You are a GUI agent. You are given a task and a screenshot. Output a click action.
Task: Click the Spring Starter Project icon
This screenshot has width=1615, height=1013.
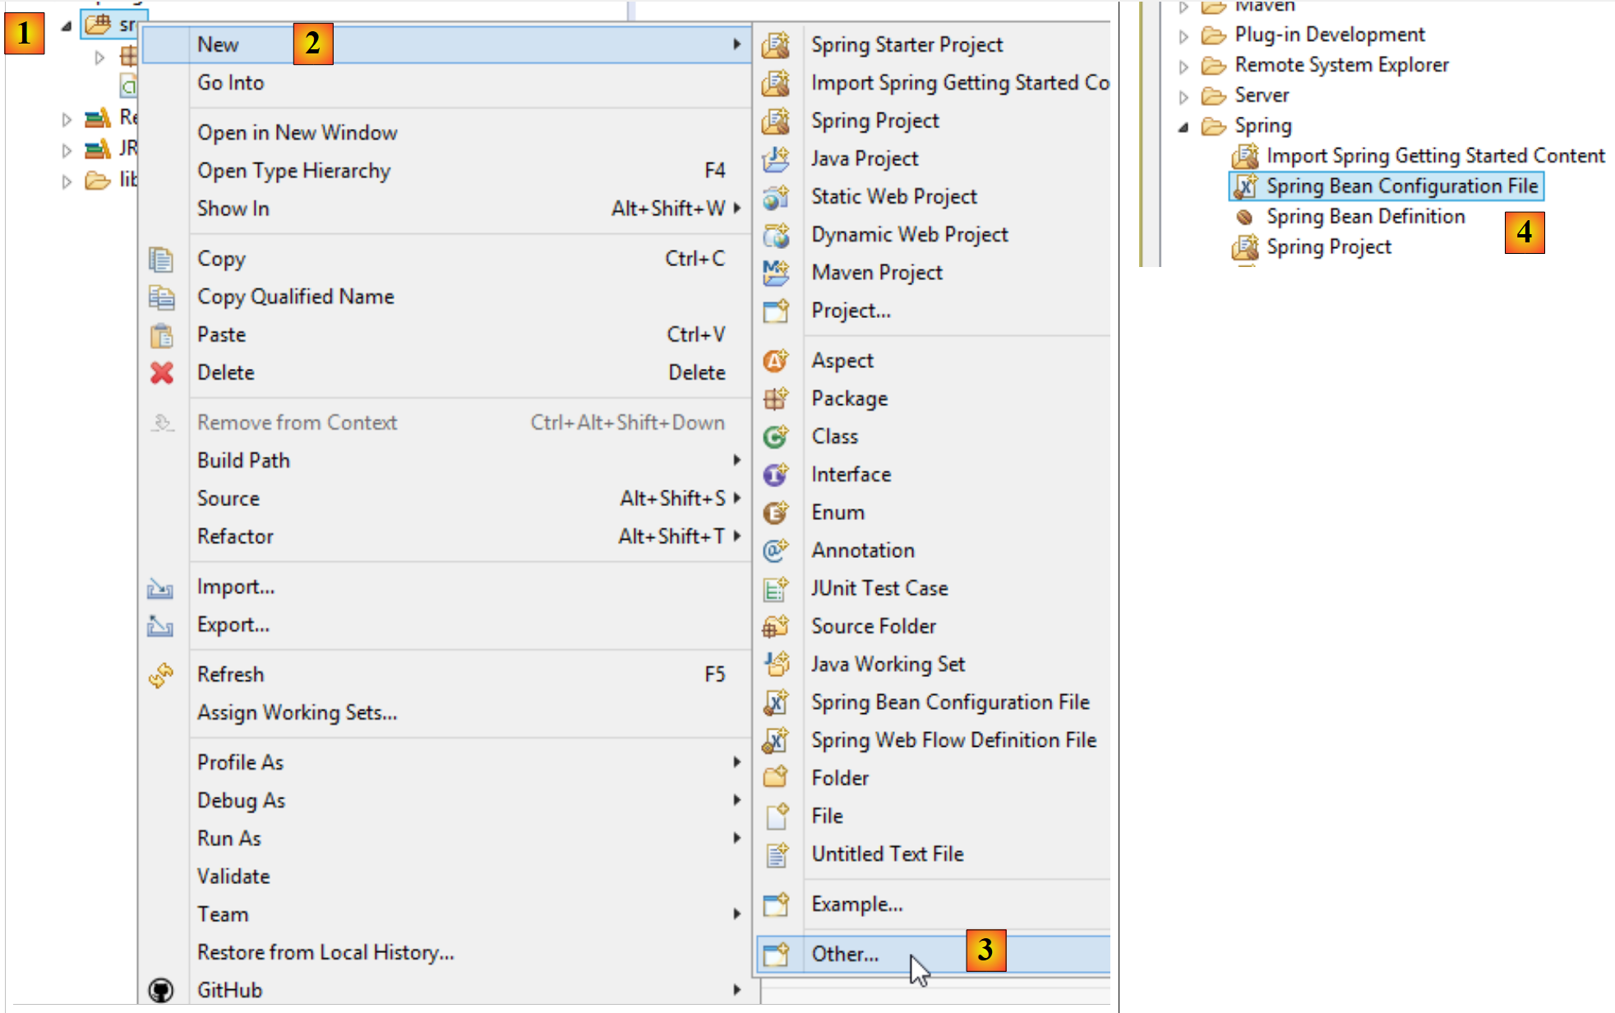775,44
